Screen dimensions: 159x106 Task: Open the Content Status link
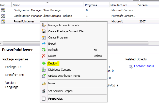coord(144,66)
